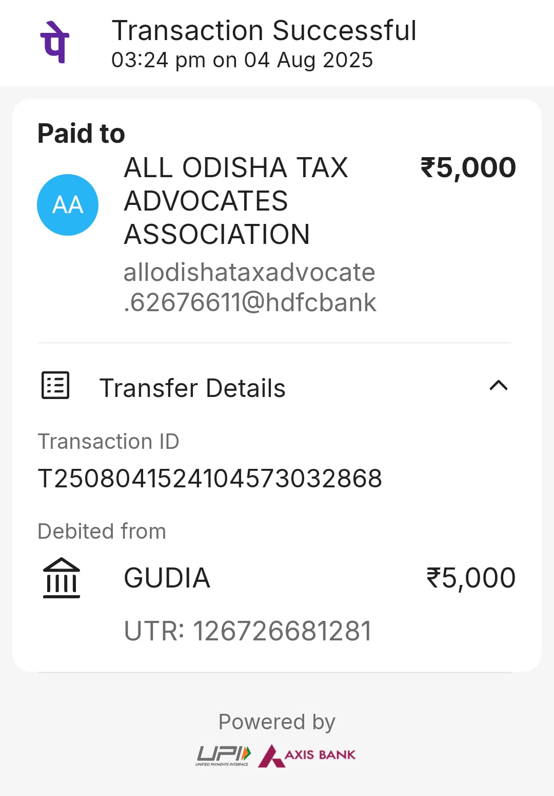Click the UTR number text

coord(248,631)
